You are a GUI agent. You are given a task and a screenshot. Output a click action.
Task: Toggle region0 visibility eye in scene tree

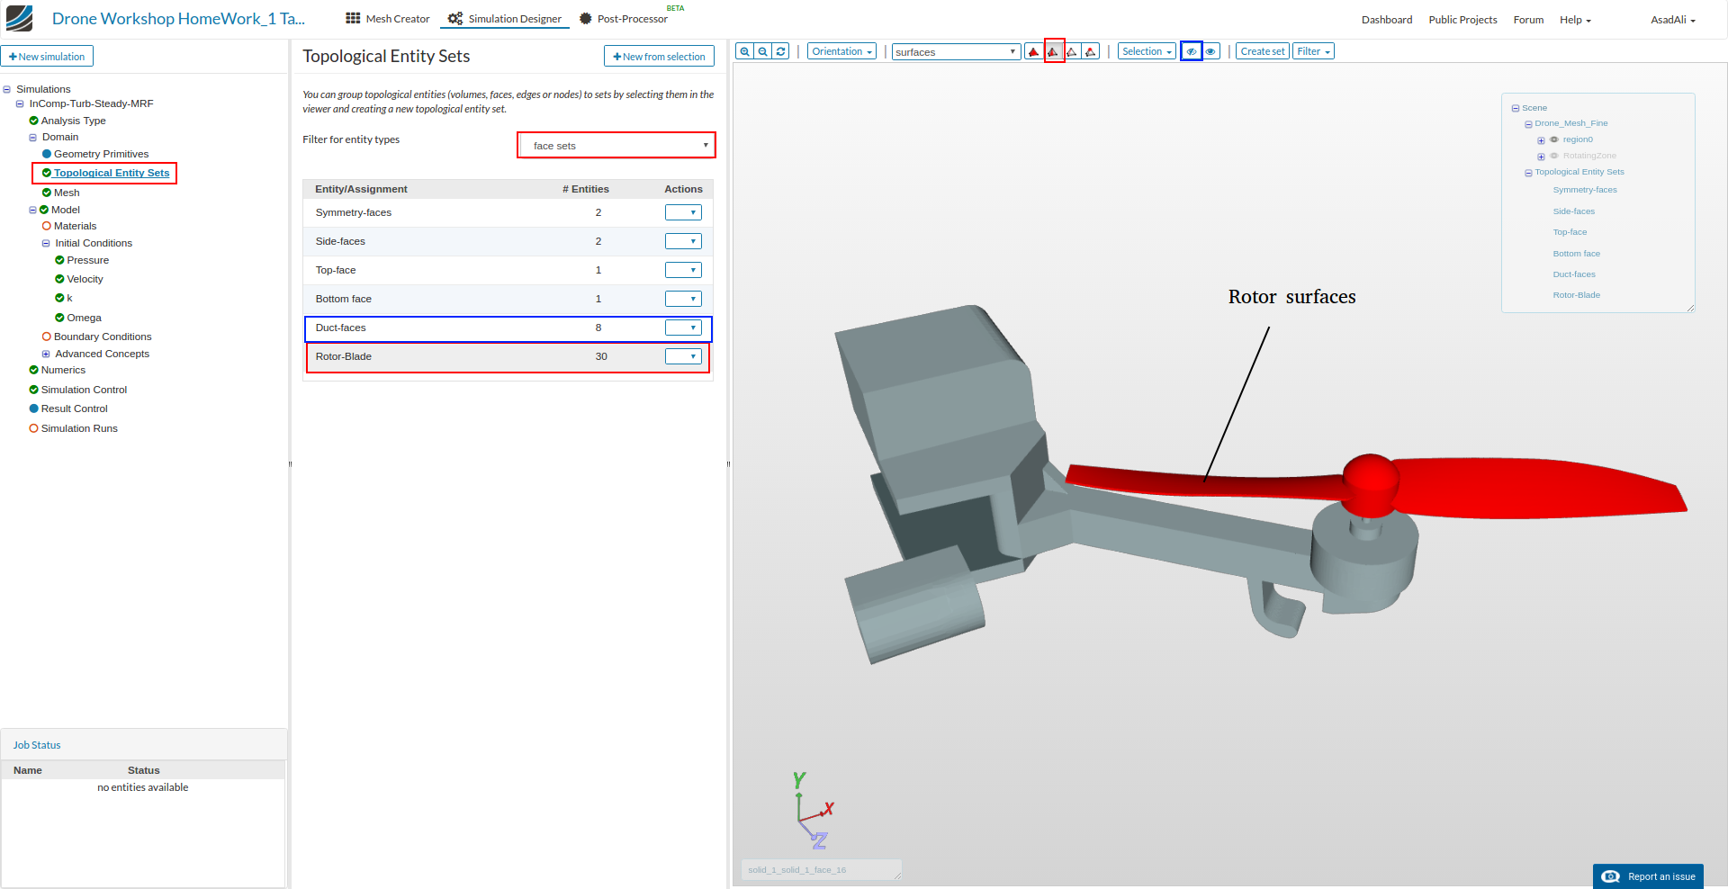[1553, 139]
